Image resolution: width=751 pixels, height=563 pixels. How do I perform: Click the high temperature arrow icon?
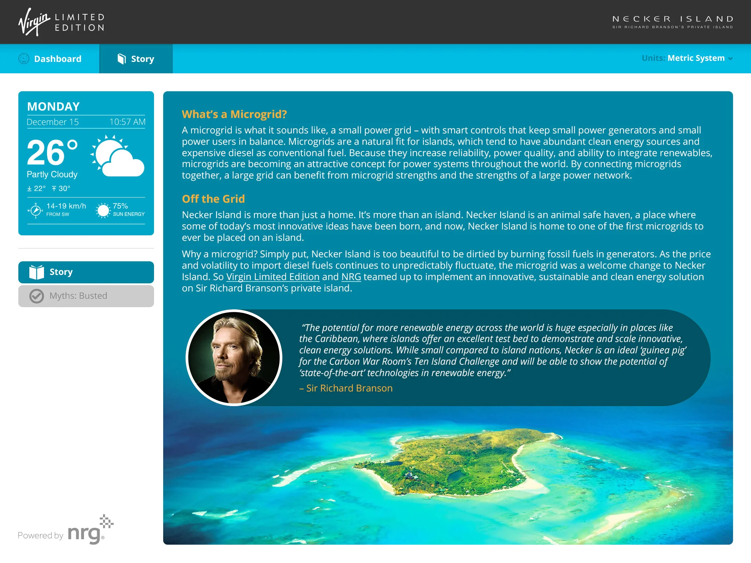(54, 188)
